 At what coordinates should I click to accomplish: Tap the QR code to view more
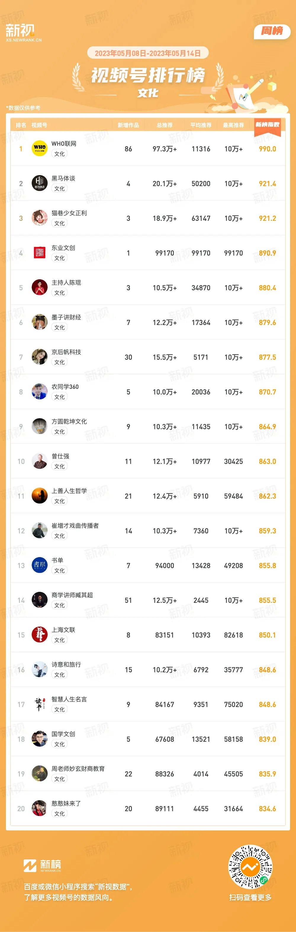250,867
